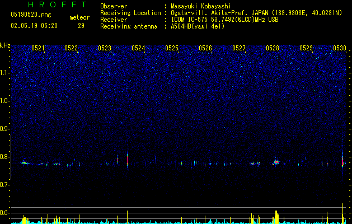Screen dimensions: 352x224
Task: Click the HROFFT title text
Action: [58, 4]
